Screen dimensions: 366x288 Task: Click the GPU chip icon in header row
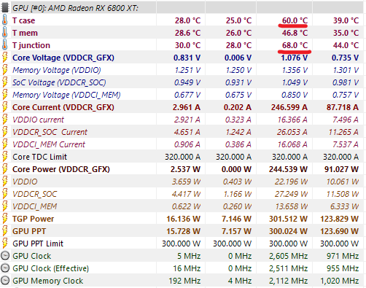coord(5,8)
